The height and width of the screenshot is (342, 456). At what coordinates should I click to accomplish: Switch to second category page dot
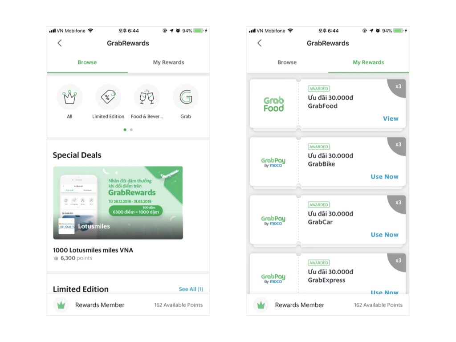[131, 130]
